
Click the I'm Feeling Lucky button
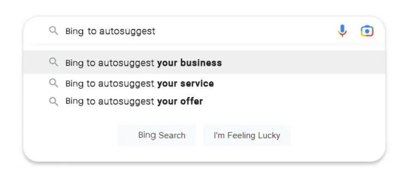click(247, 135)
